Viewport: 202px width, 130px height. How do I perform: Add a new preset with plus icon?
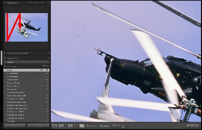(48, 53)
